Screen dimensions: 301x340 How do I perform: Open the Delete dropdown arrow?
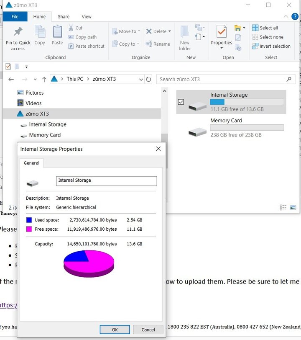[170, 31]
